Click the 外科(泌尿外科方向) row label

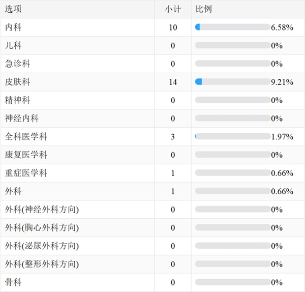[x=42, y=246]
